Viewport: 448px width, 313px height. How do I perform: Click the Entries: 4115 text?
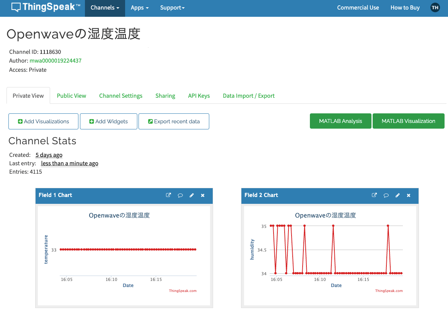[x=25, y=172]
